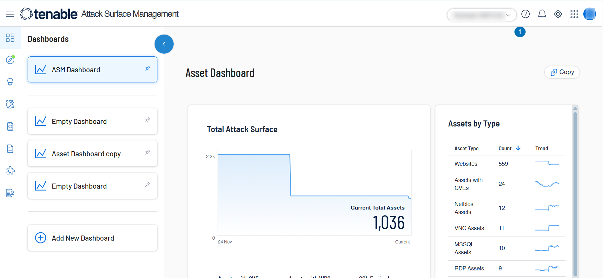Viewport: 603px width, 278px height.
Task: Toggle pin on Asset Dashboard copy
Action: (148, 152)
